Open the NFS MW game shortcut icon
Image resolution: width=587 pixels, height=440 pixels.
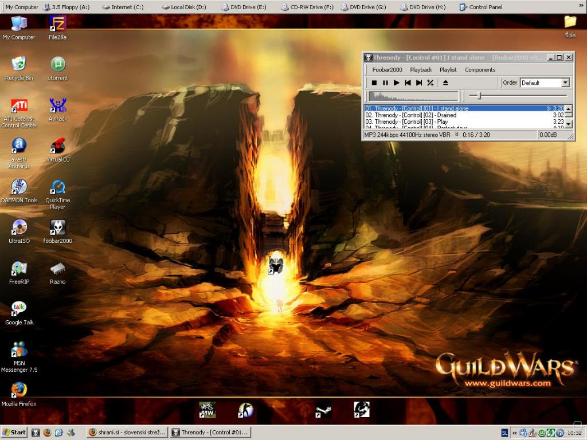click(207, 410)
